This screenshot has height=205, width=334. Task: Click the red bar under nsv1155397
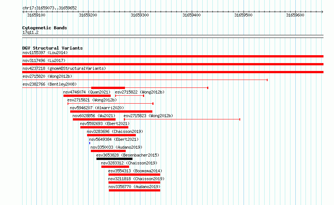[x=173, y=56]
